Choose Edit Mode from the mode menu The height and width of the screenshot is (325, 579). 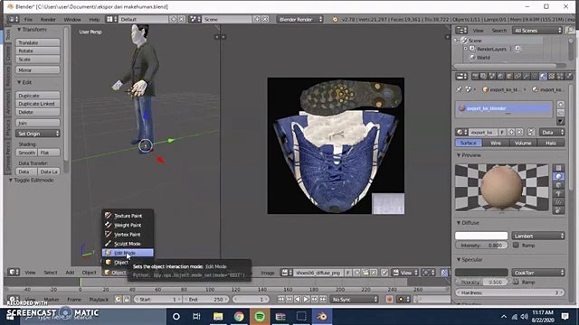click(x=128, y=253)
